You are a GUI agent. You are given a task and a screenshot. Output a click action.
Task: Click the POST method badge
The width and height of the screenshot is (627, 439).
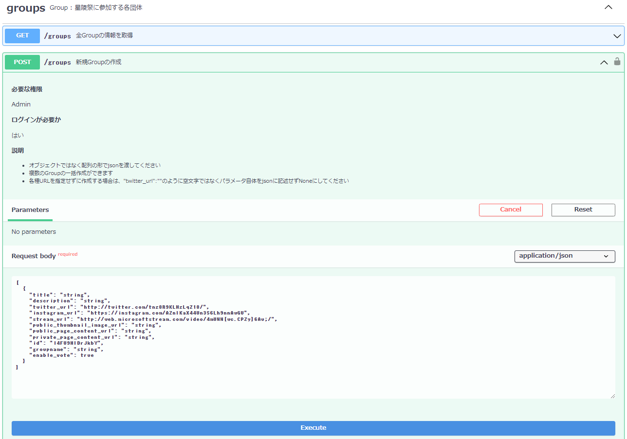pyautogui.click(x=22, y=62)
